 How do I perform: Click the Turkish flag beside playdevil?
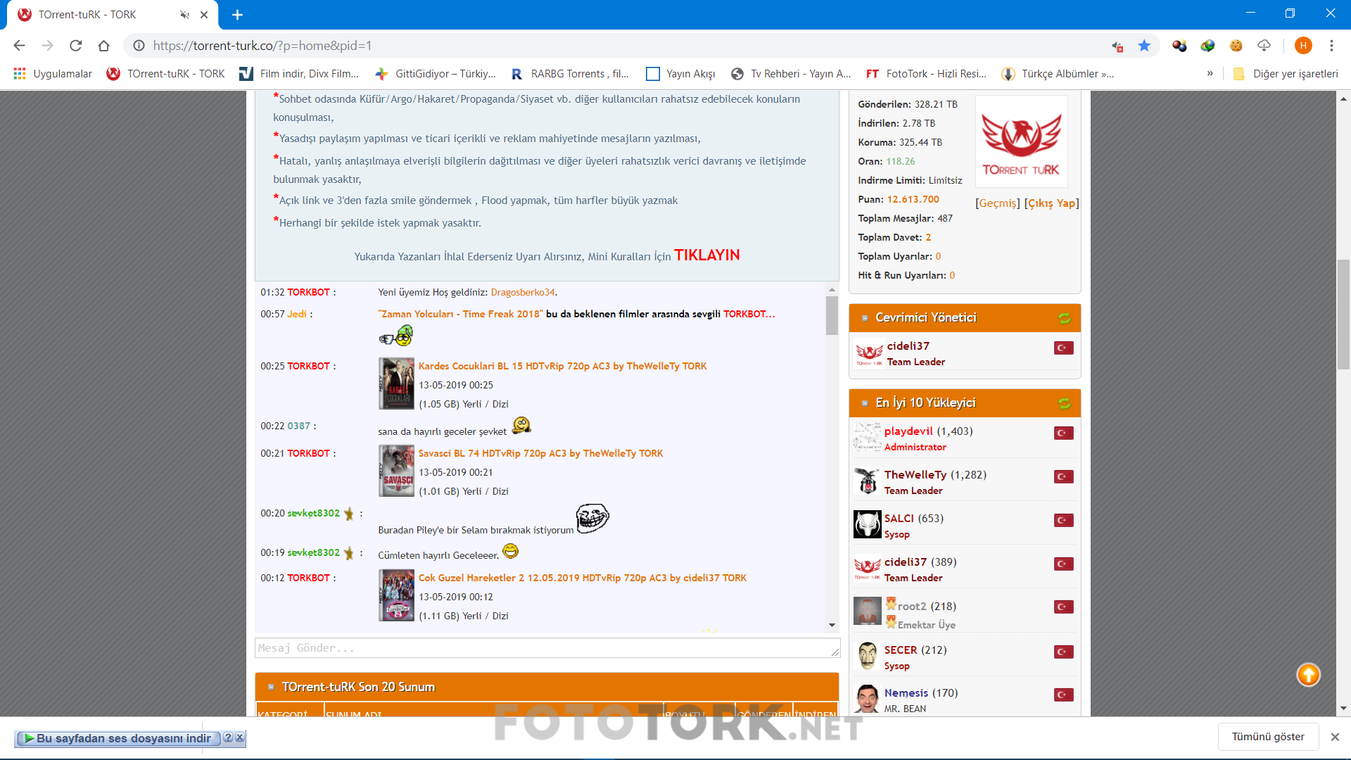pos(1064,433)
